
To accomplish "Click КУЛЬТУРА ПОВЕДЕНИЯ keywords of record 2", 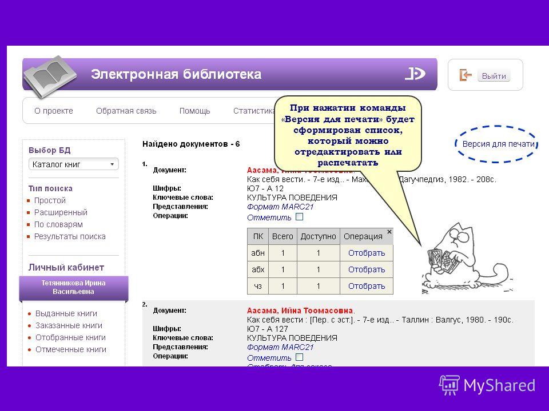I will click(x=292, y=338).
